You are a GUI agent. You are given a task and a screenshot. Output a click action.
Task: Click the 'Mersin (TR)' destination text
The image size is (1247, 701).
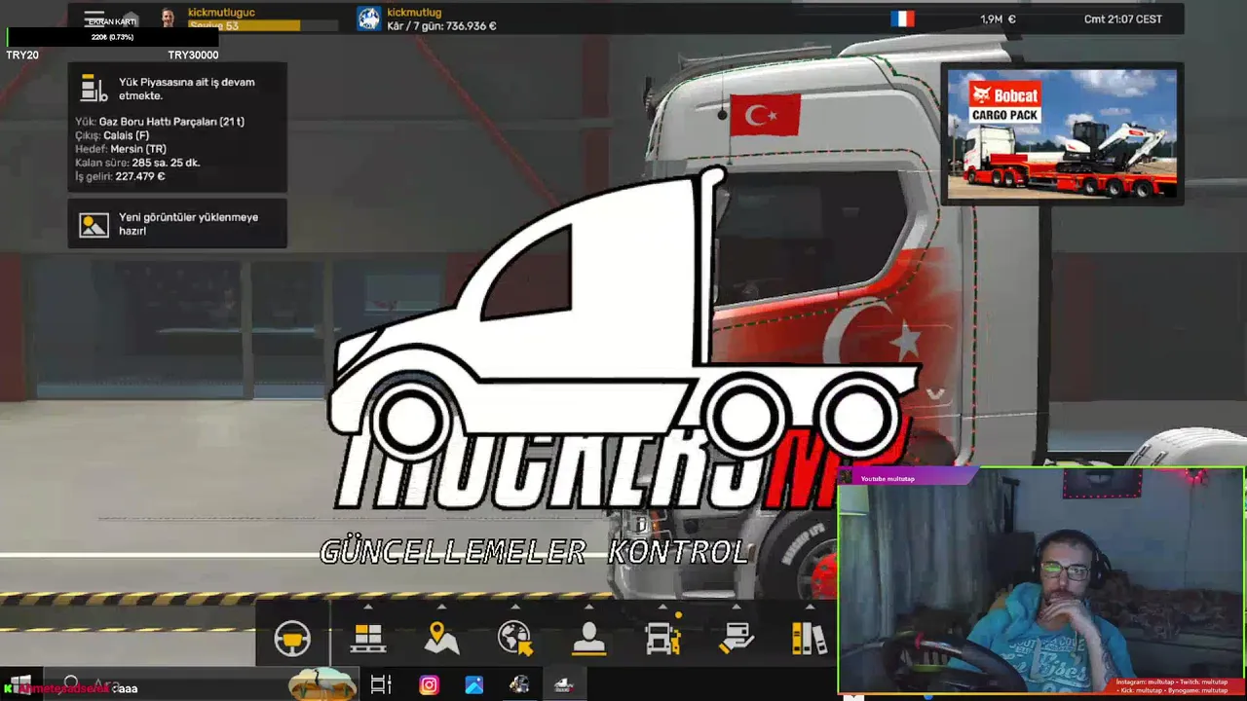138,149
